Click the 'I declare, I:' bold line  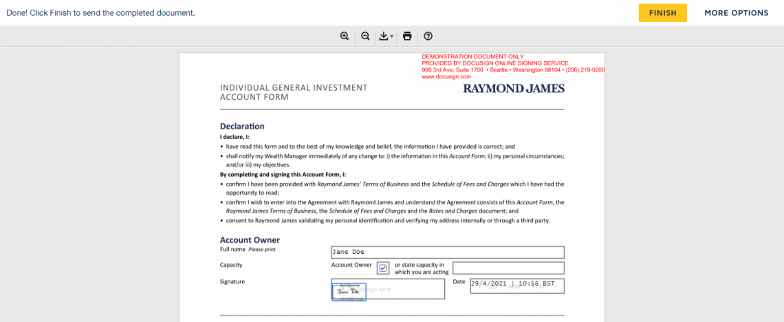[x=235, y=137]
